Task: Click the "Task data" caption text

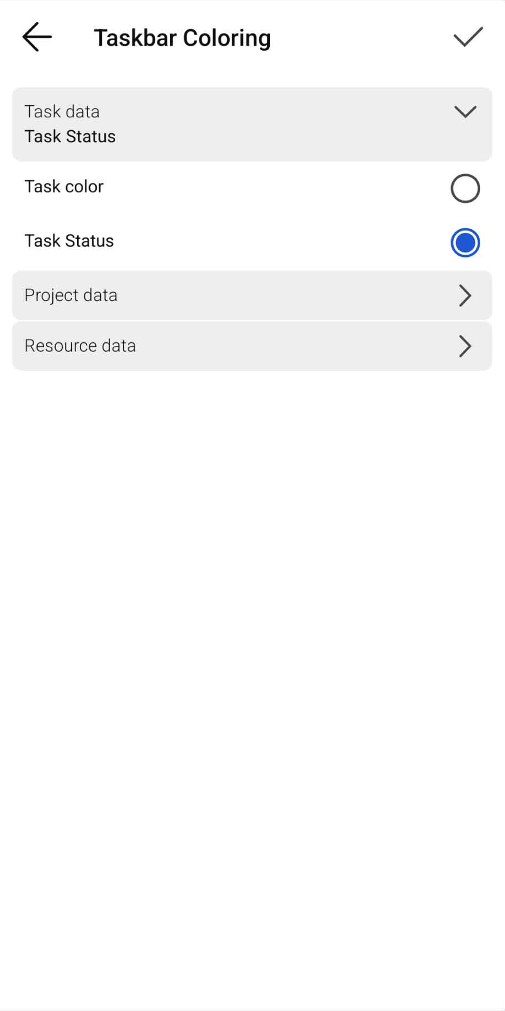Action: [62, 112]
